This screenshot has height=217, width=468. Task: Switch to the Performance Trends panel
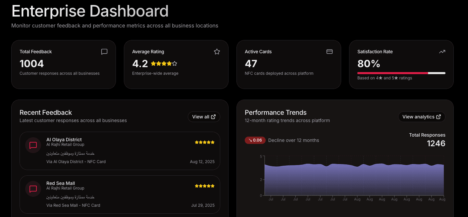click(276, 112)
